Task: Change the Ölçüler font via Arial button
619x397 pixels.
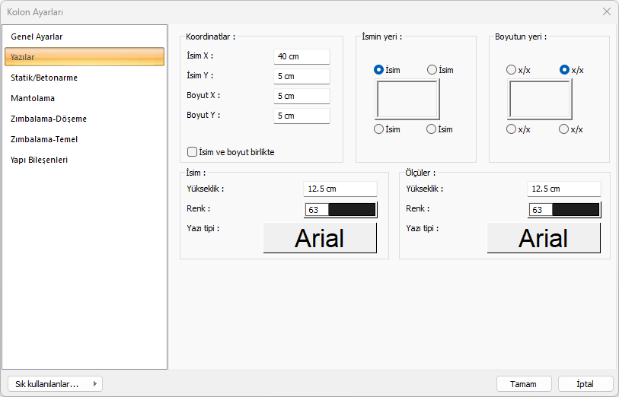Action: (544, 238)
